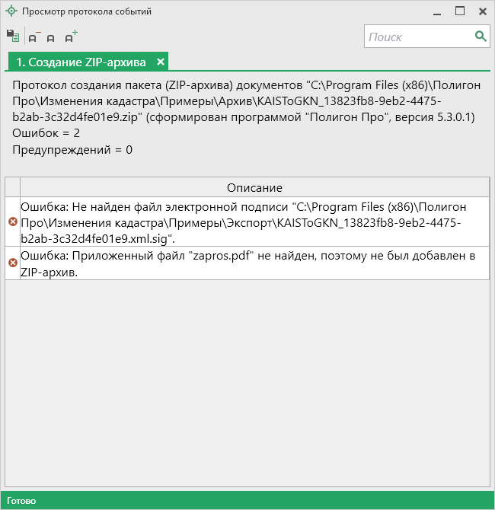
Task: Click the red error icon of the signature-file row
Action: coord(12,222)
